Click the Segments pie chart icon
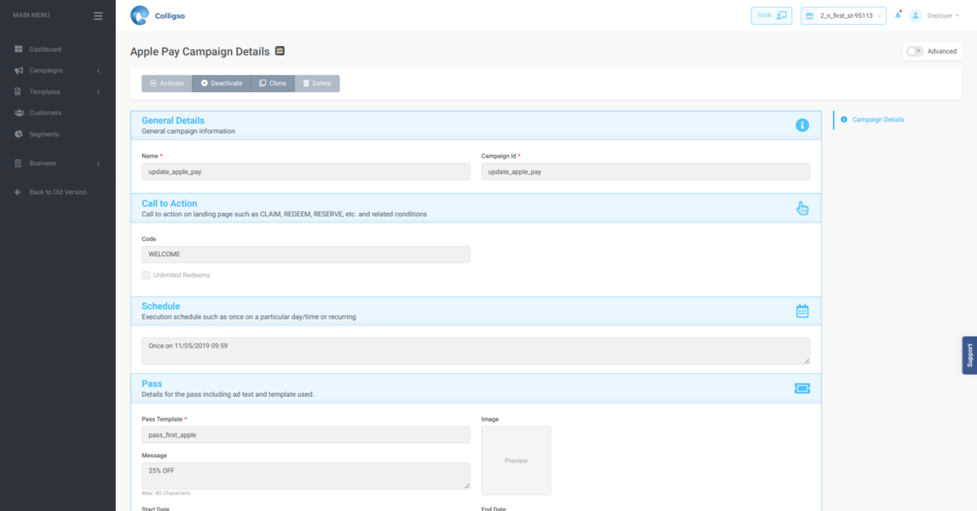 tap(18, 134)
